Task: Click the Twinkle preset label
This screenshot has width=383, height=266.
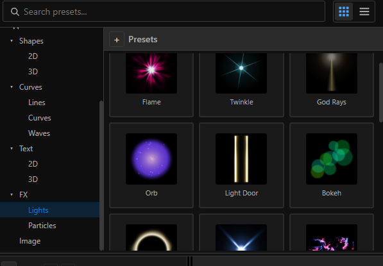Action: point(241,102)
